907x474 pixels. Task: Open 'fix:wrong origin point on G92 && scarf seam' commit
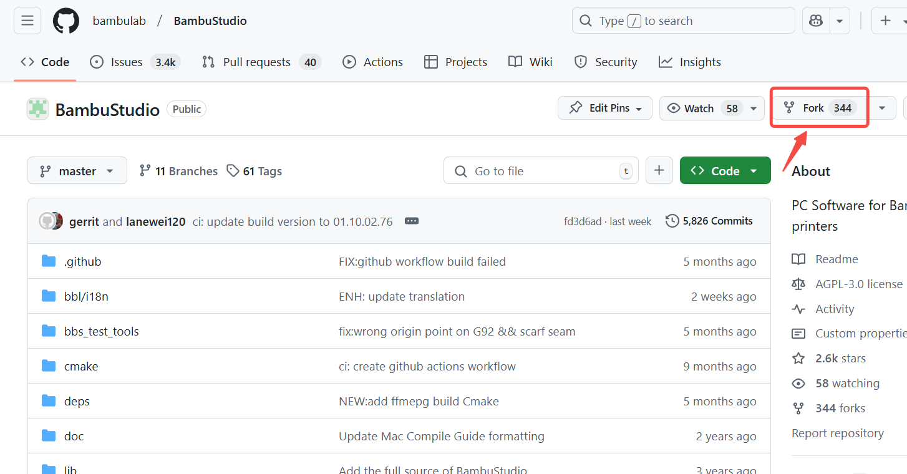(457, 331)
